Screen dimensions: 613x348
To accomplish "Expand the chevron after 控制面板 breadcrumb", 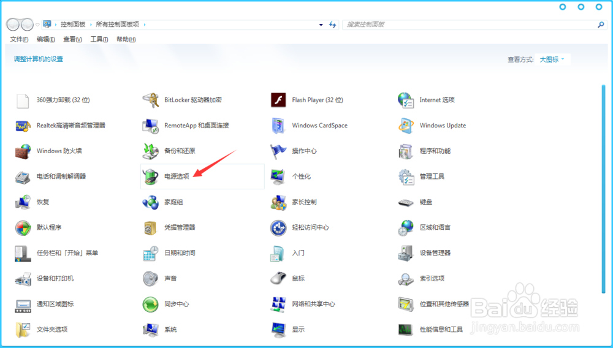I will (91, 25).
